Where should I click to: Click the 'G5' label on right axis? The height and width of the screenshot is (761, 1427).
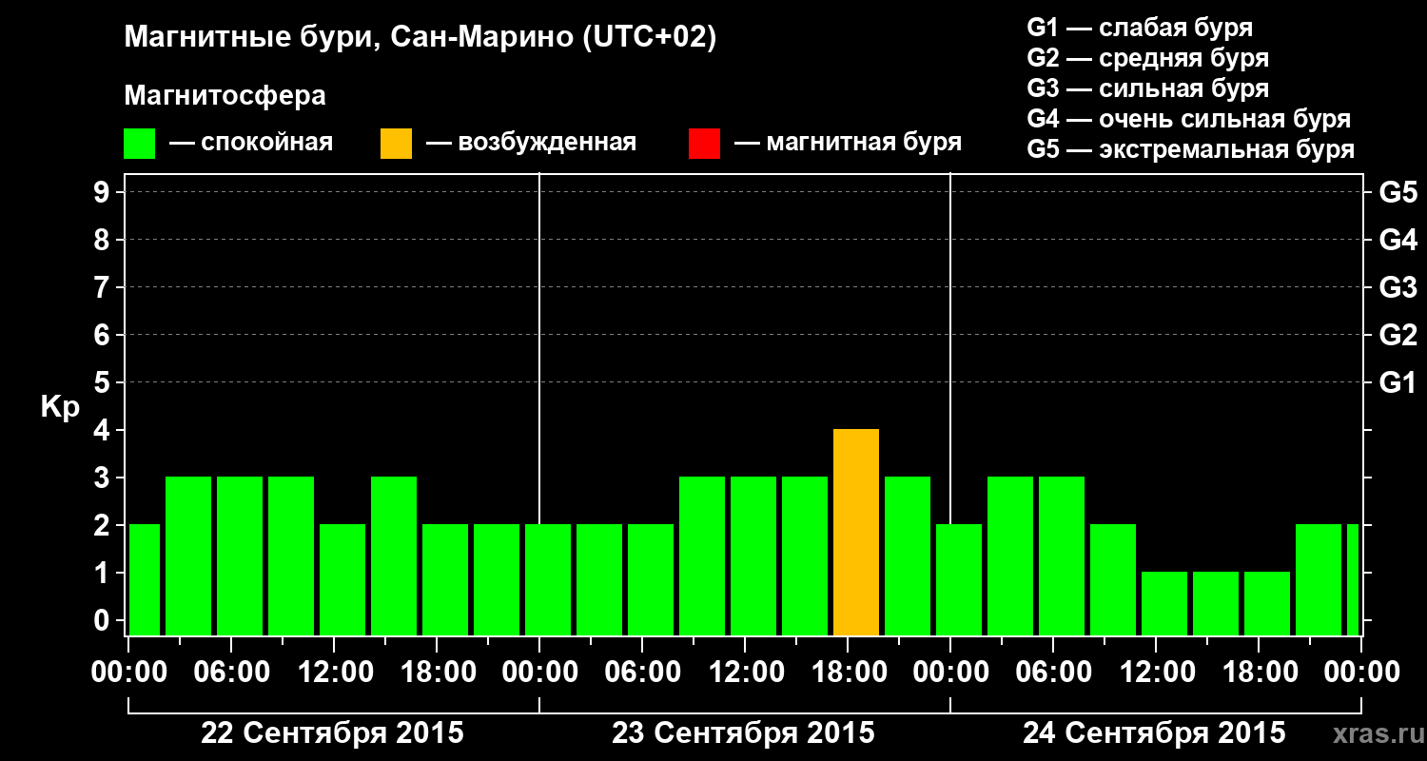(1398, 192)
